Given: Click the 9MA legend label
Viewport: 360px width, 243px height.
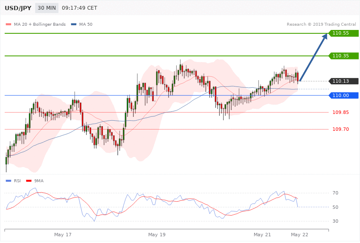Looking at the screenshot, I should pos(39,181).
